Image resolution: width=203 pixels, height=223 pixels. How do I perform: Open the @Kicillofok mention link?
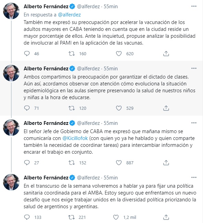coord(75,138)
